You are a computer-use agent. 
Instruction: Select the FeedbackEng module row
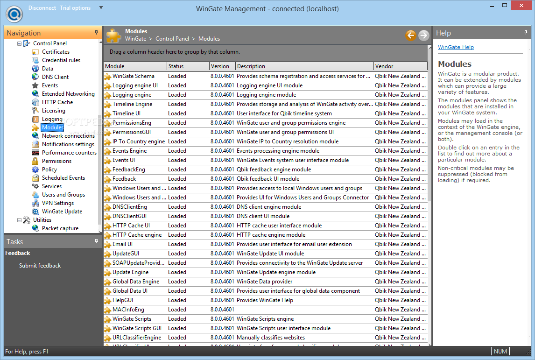[x=266, y=169]
